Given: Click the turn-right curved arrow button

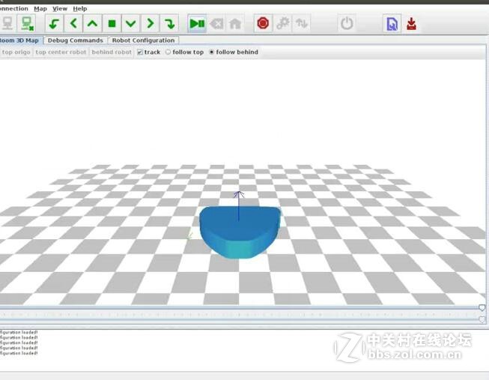Looking at the screenshot, I should 169,23.
